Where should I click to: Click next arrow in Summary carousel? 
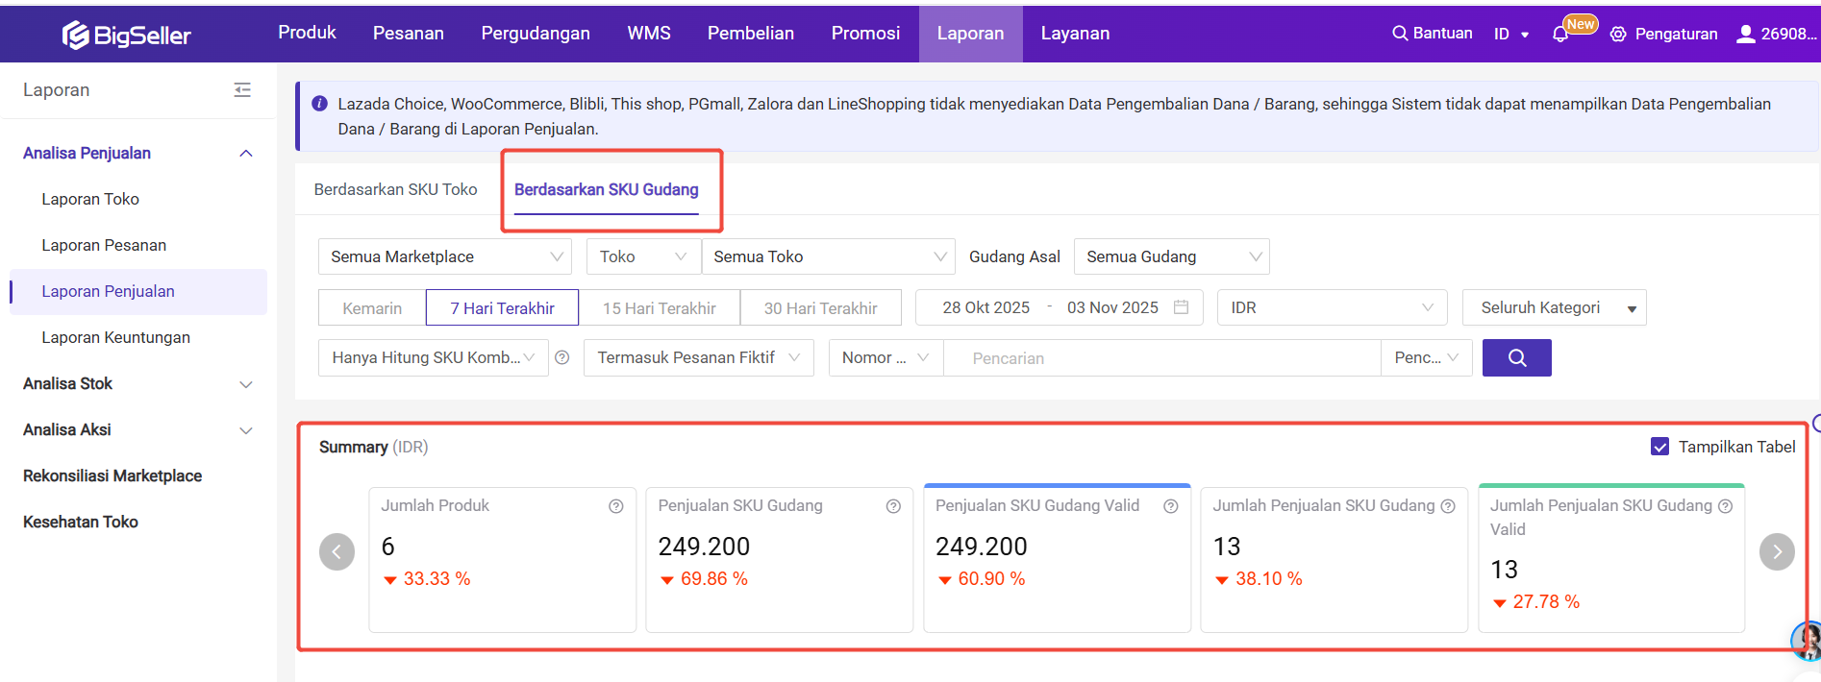(1776, 551)
